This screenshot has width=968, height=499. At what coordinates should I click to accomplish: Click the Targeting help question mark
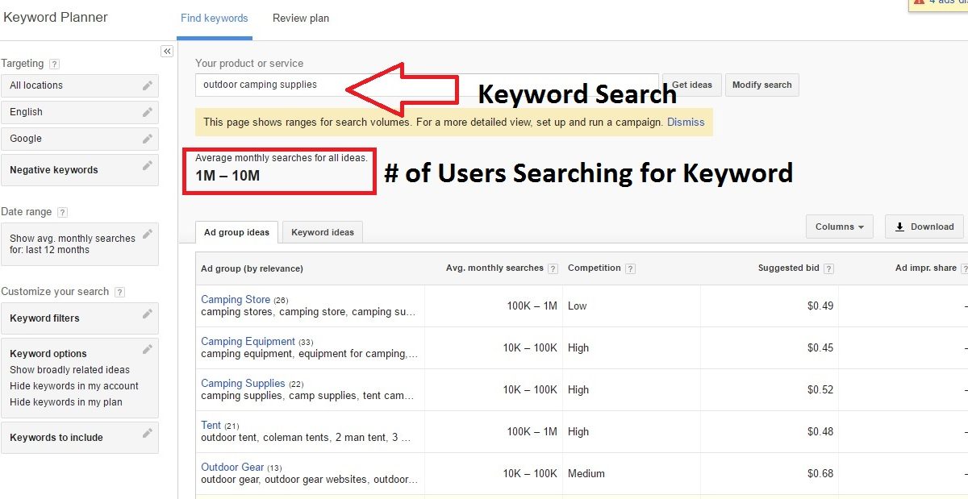click(54, 64)
